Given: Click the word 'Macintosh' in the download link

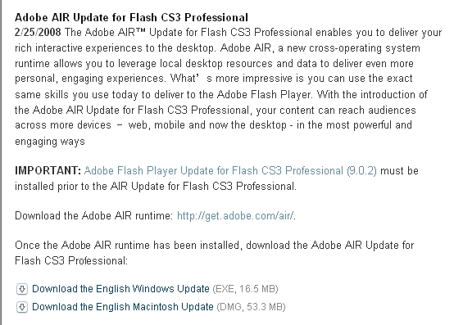Looking at the screenshot, I should pos(155,307).
